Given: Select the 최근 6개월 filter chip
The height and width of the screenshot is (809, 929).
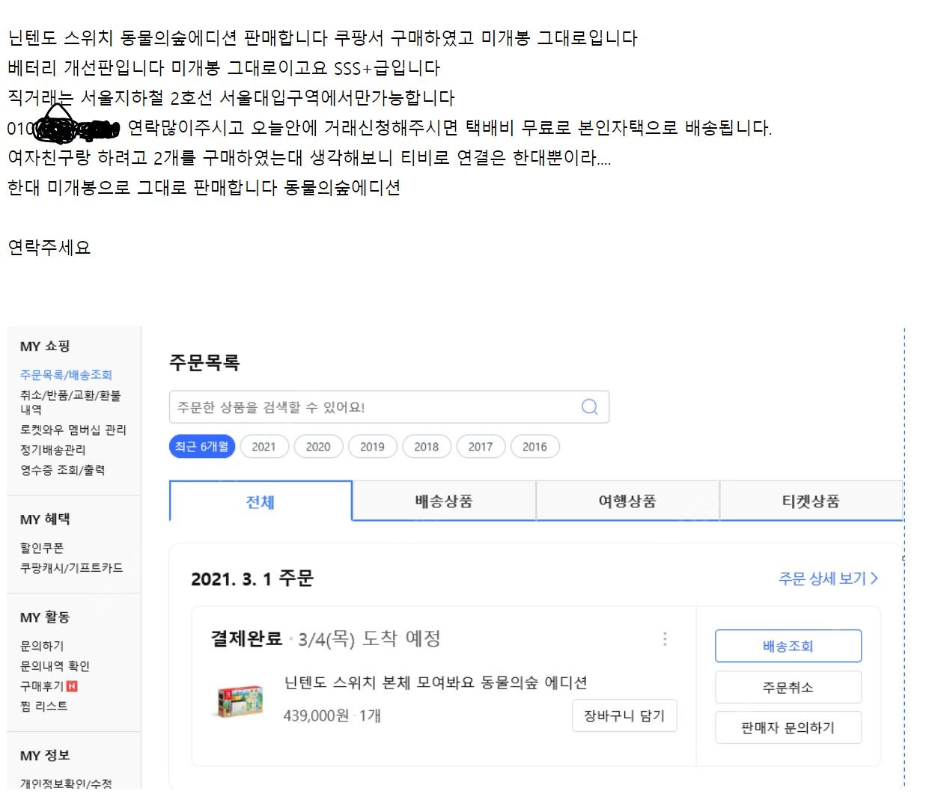Looking at the screenshot, I should pos(202,447).
